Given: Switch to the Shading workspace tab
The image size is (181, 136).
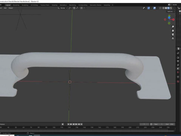Looking at the screenshot, I should [x=55, y=5].
